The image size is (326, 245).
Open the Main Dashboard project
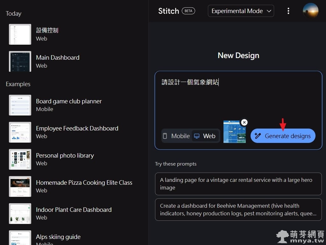click(x=58, y=61)
